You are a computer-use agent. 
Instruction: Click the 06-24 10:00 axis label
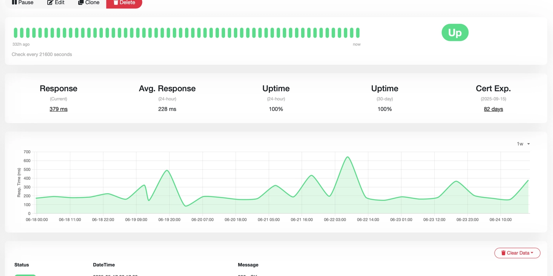coord(500,220)
